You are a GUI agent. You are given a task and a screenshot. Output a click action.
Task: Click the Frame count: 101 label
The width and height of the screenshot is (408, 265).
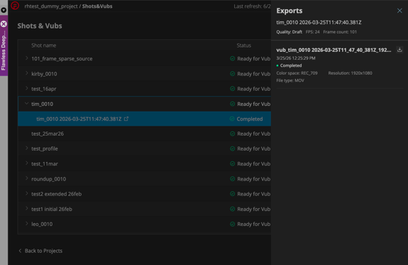coord(340,32)
